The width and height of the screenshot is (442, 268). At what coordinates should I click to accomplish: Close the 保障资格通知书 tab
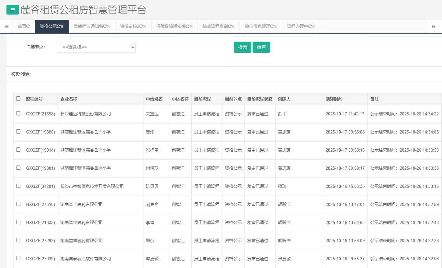pyautogui.click(x=191, y=27)
